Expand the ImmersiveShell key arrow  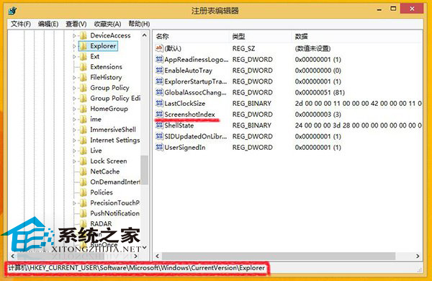(x=74, y=130)
